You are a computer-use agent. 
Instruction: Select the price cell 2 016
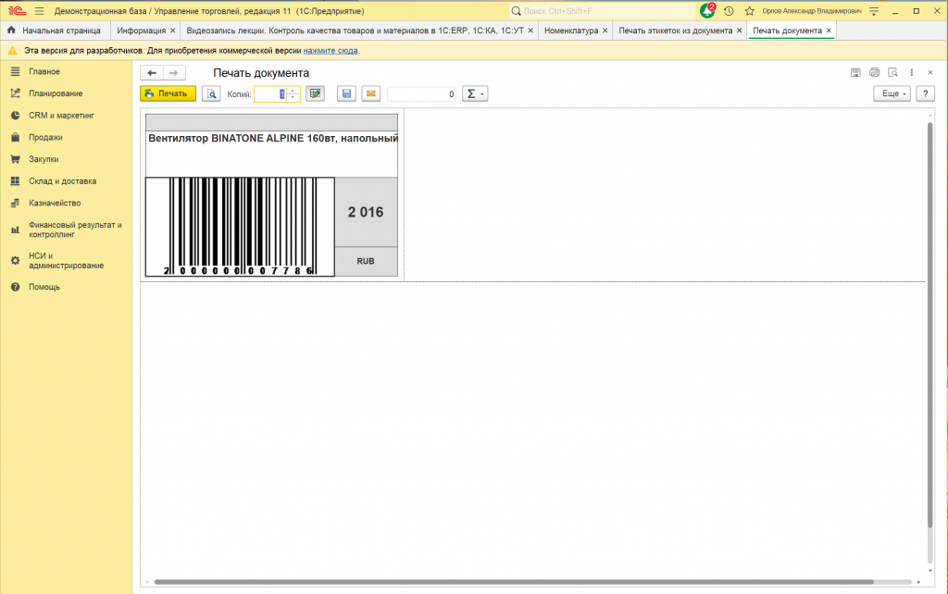coord(366,212)
